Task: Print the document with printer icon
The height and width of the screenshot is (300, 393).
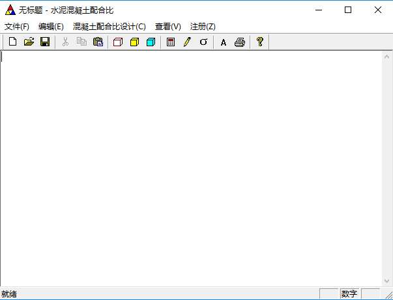Action: click(x=240, y=42)
